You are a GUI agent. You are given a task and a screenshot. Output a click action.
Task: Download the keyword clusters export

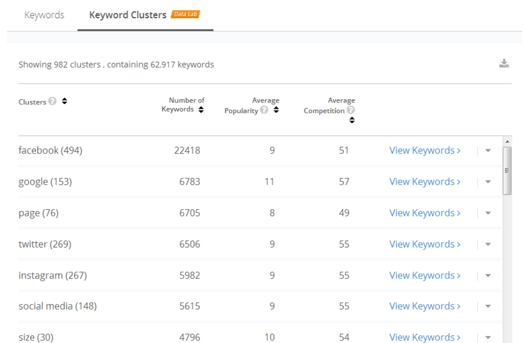pyautogui.click(x=504, y=63)
